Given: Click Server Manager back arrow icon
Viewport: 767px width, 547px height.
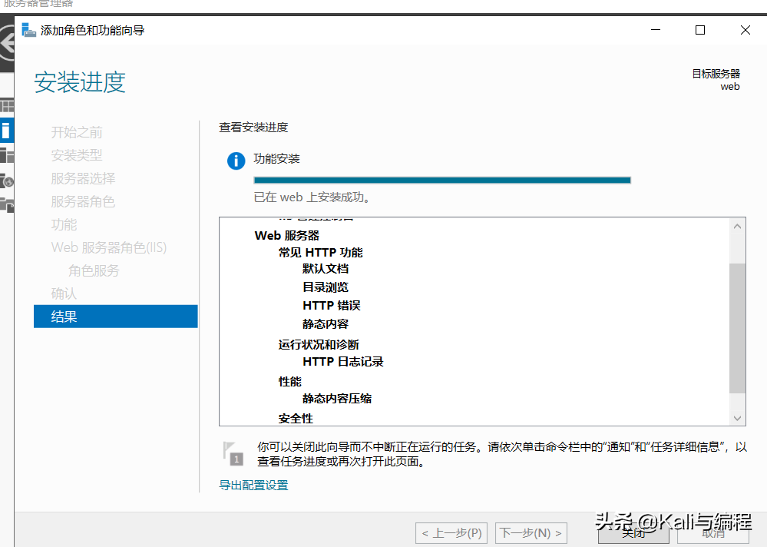Looking at the screenshot, I should pos(7,44).
